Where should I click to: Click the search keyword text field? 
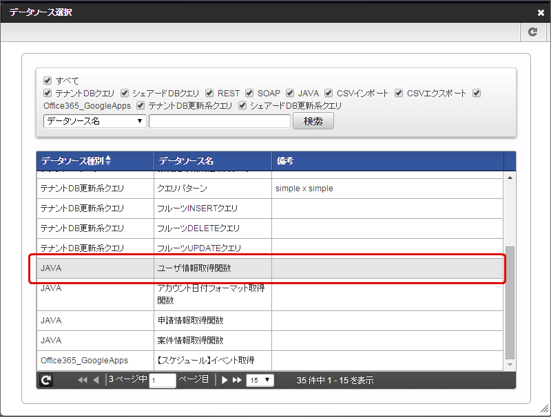pos(219,121)
